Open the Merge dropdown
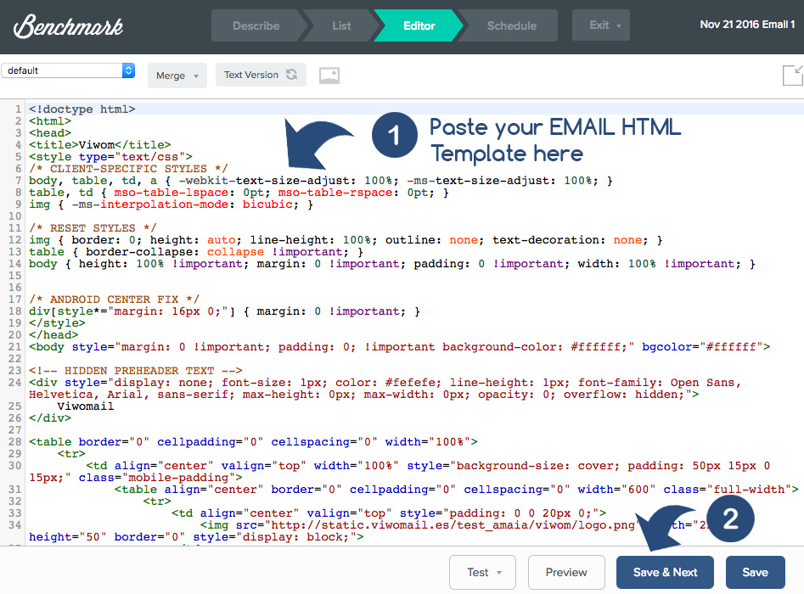Image resolution: width=804 pixels, height=594 pixels. click(177, 75)
